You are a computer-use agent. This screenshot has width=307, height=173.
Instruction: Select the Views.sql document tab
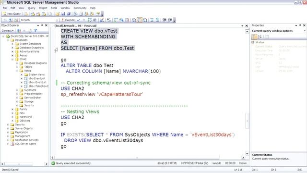click(x=75, y=25)
